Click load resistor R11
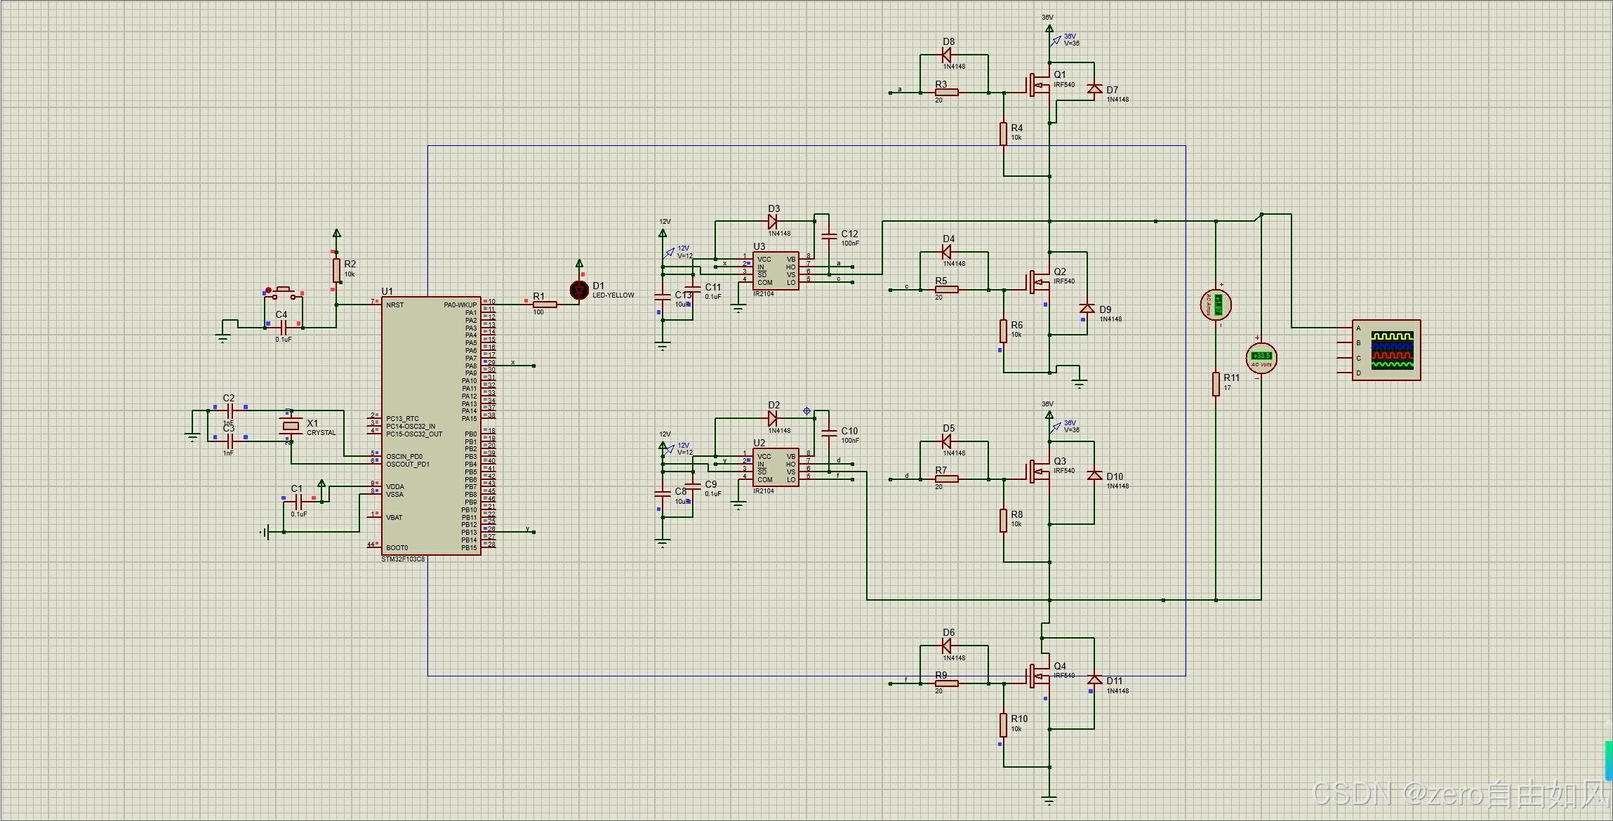Screen dimensions: 1613x821 pyautogui.click(x=1216, y=384)
